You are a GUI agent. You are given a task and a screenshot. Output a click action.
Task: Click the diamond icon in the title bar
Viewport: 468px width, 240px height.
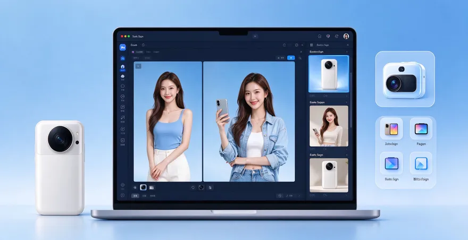point(328,37)
